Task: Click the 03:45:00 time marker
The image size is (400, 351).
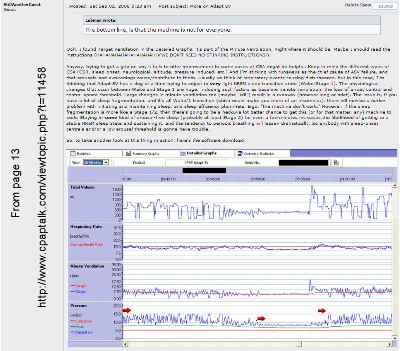Action: tap(213, 179)
